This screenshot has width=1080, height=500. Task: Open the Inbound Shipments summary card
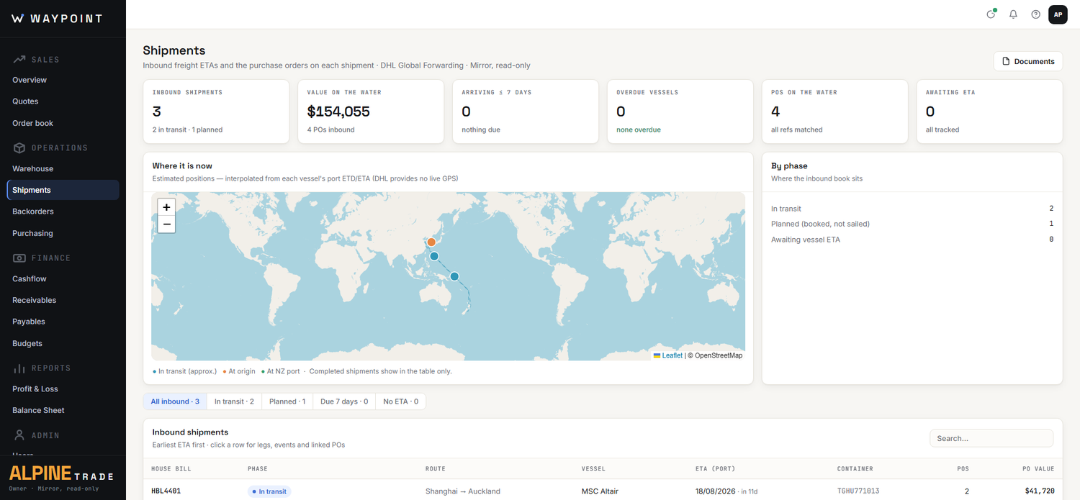(216, 112)
